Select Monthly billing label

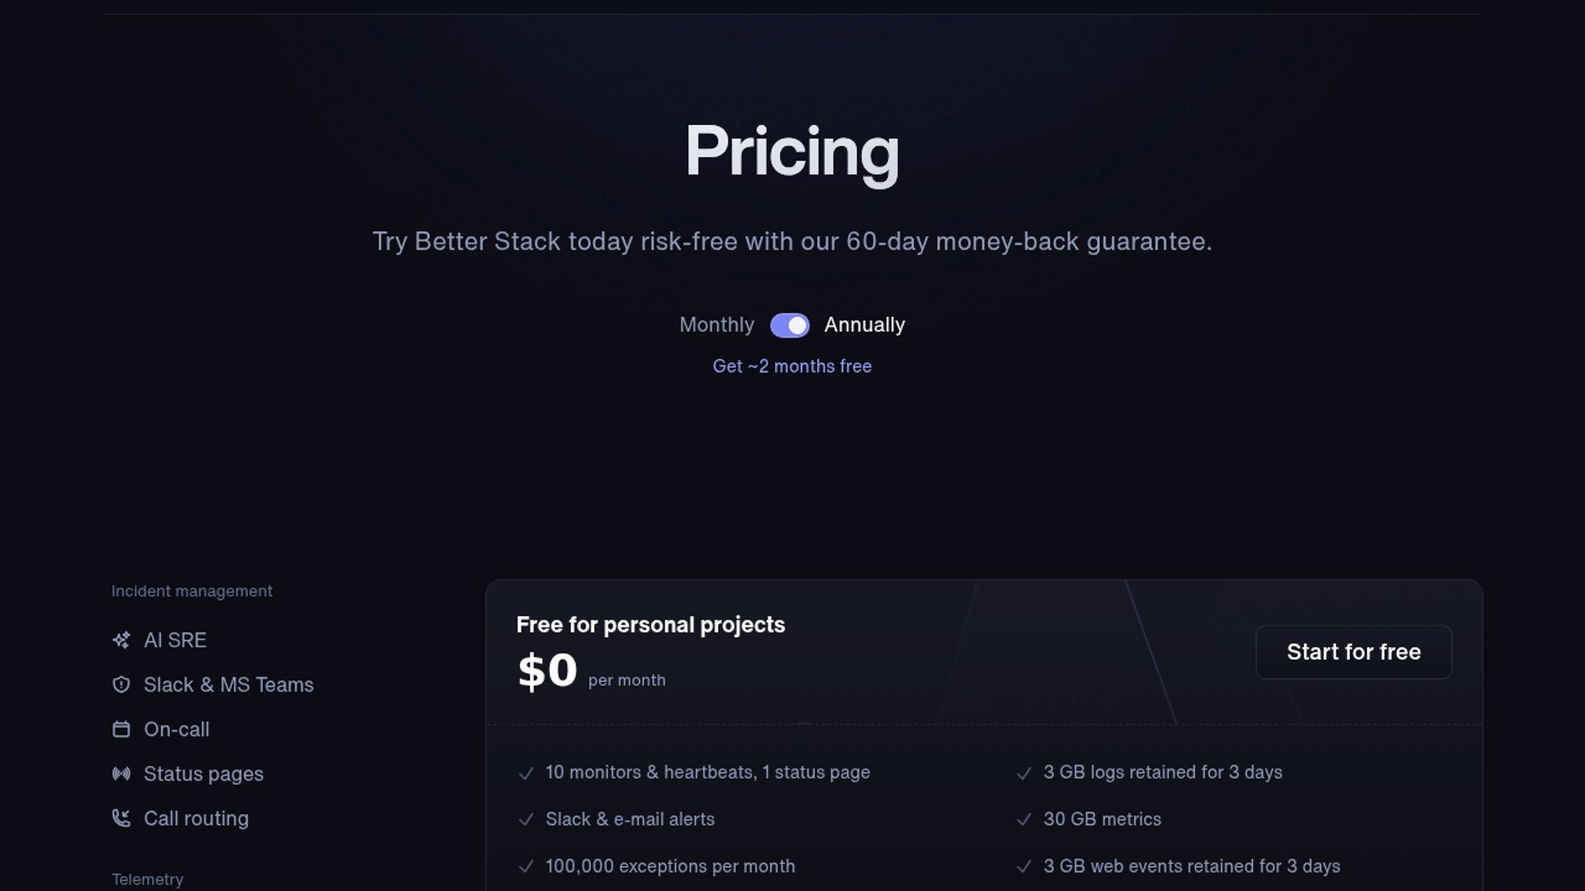coord(717,325)
